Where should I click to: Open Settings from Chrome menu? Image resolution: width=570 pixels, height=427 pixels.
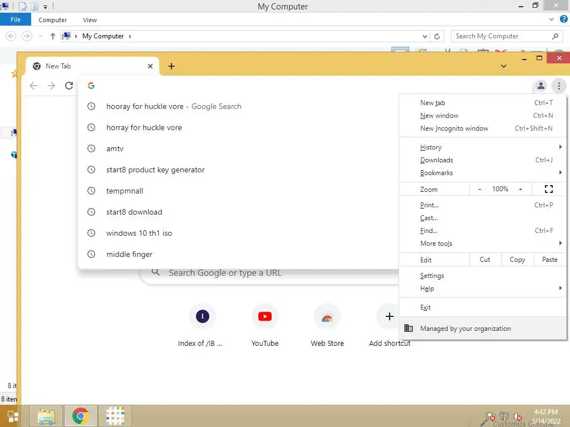[x=483, y=276]
